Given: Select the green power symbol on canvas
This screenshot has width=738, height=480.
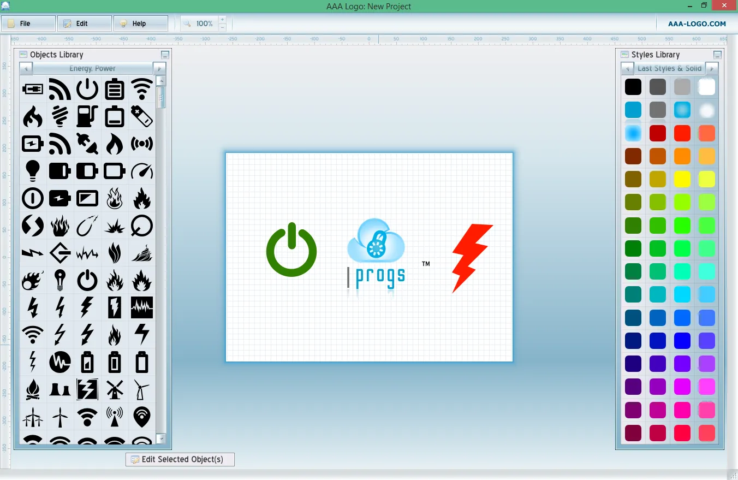Looking at the screenshot, I should [291, 250].
